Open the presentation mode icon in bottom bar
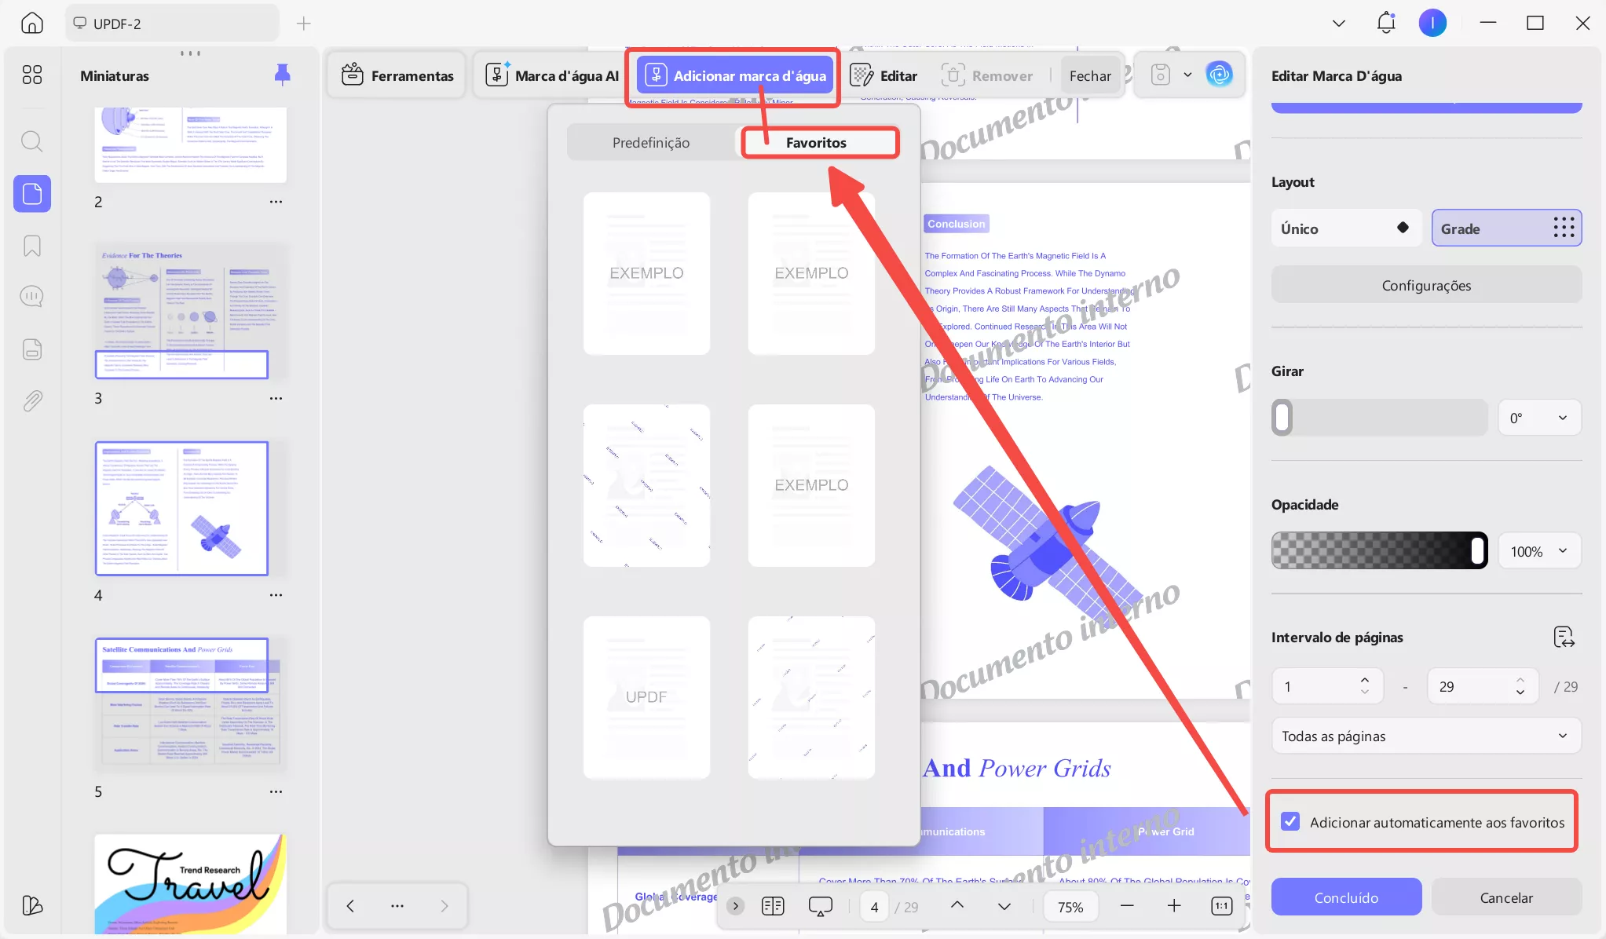The width and height of the screenshot is (1606, 939). click(820, 907)
